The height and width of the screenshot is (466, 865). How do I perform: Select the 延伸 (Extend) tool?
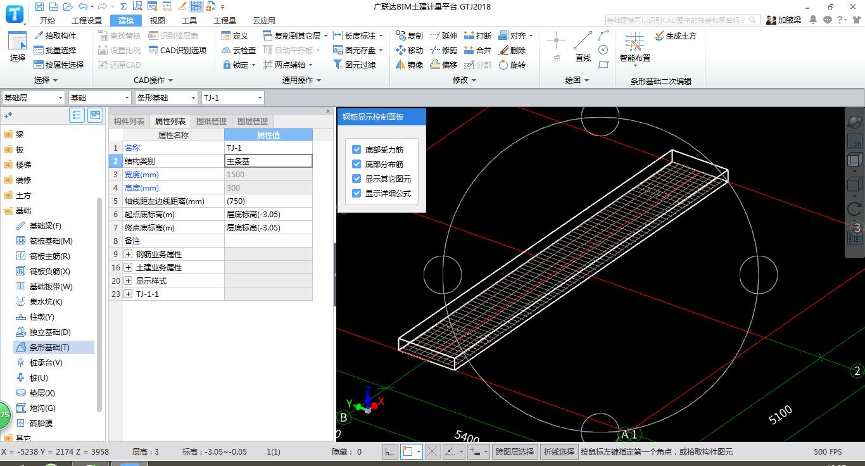(443, 36)
